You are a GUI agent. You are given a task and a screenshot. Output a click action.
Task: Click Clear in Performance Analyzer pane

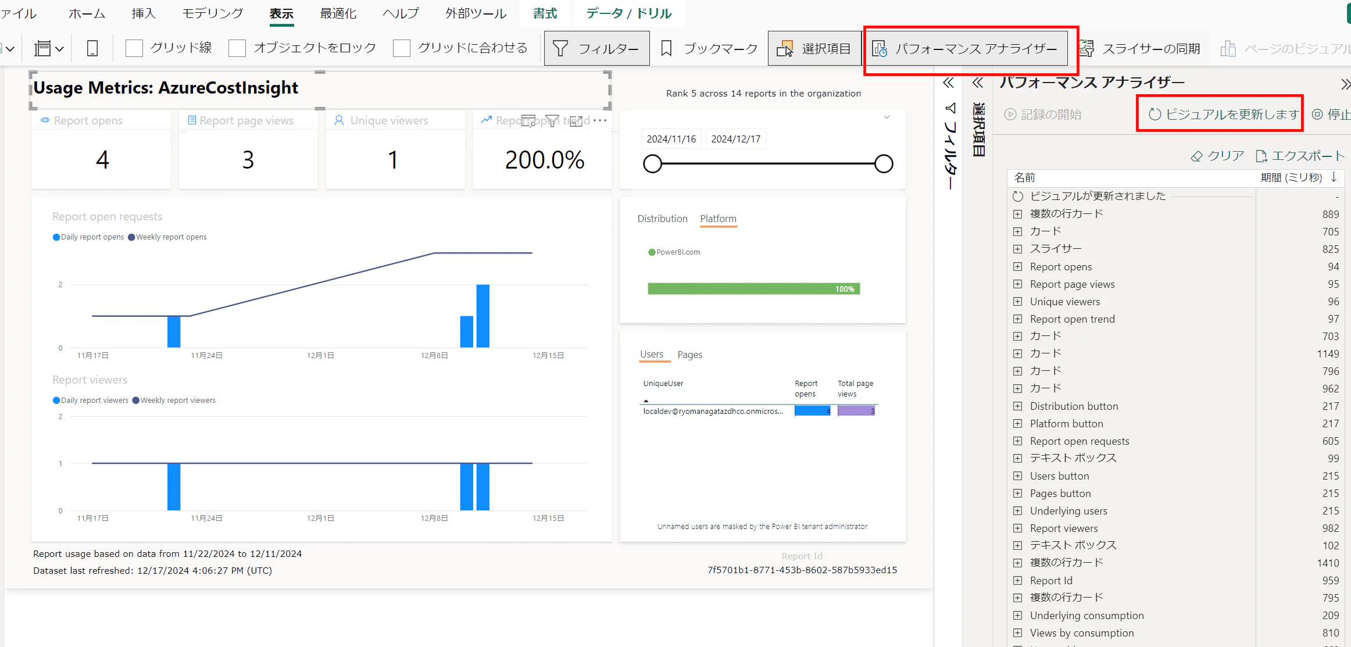1217,156
